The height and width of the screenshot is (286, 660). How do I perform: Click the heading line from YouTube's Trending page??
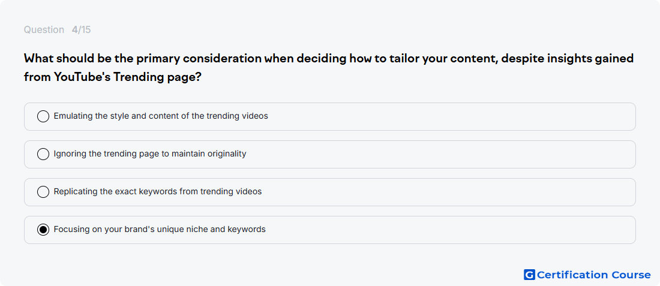click(x=112, y=77)
